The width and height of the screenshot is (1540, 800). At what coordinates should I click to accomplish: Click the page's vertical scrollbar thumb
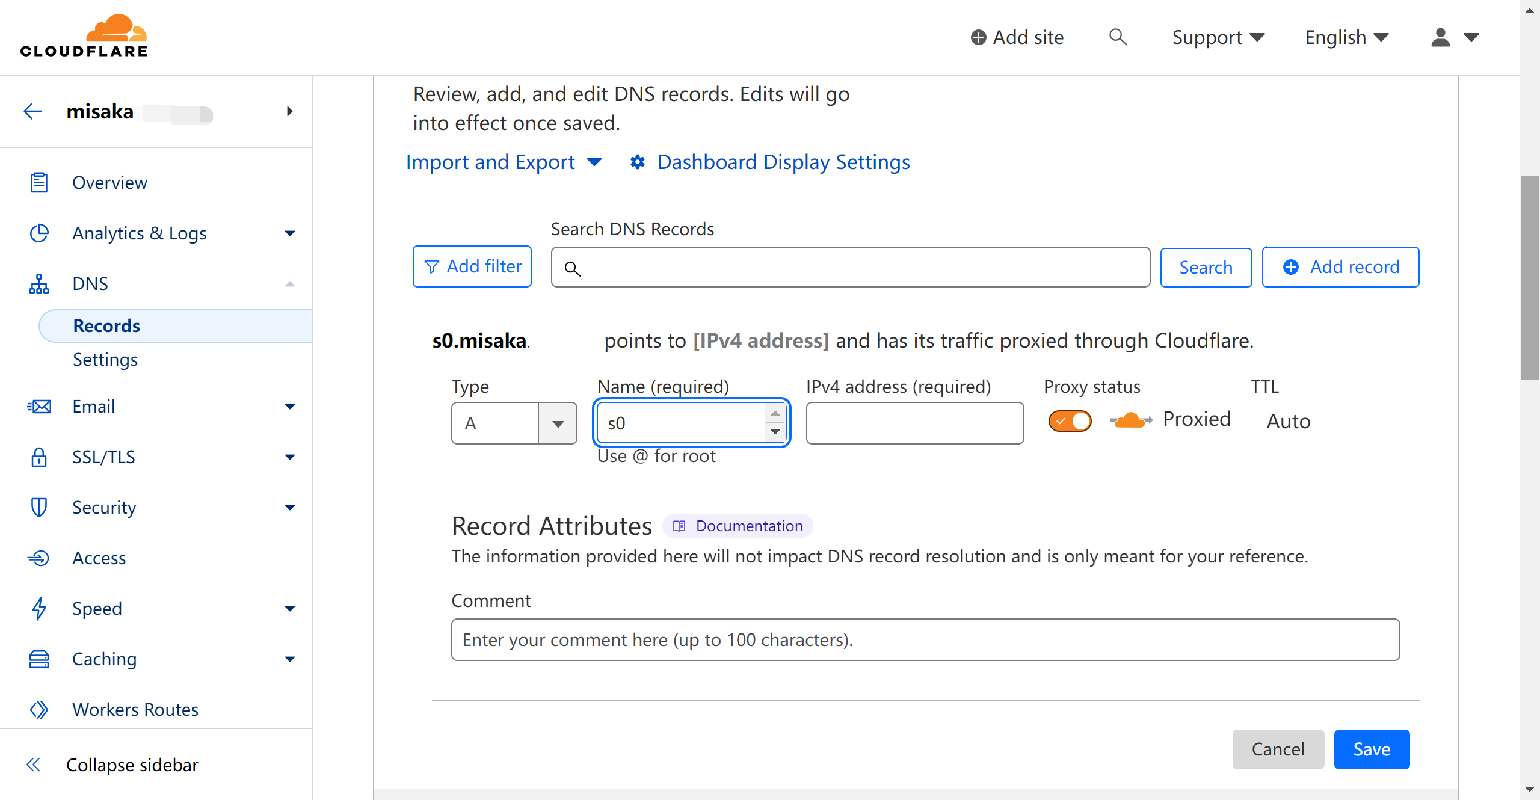tap(1529, 277)
